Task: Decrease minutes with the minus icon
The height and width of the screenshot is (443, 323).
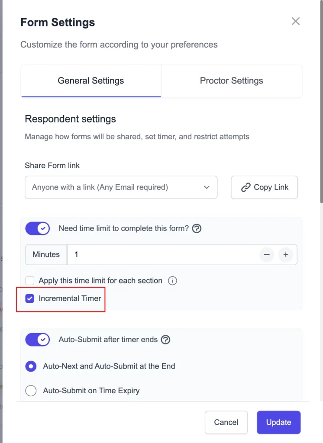Action: tap(267, 255)
